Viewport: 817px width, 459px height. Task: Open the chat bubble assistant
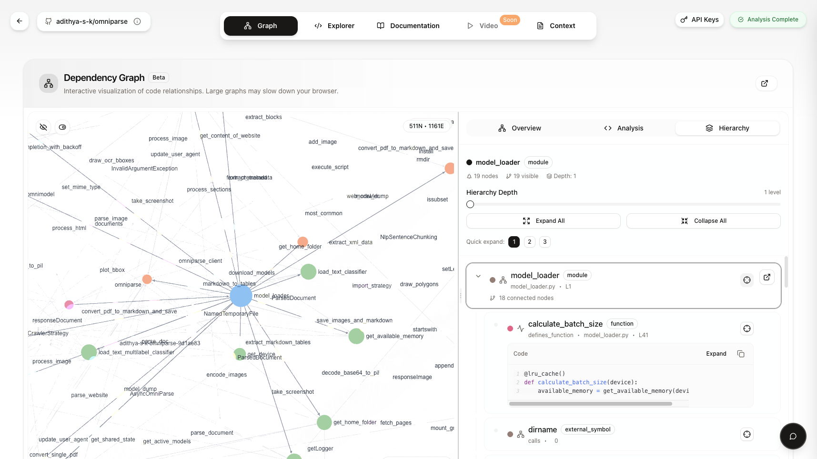(x=793, y=436)
